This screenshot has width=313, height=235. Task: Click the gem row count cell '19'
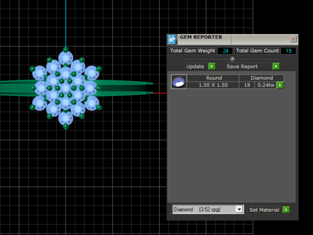click(x=246, y=85)
